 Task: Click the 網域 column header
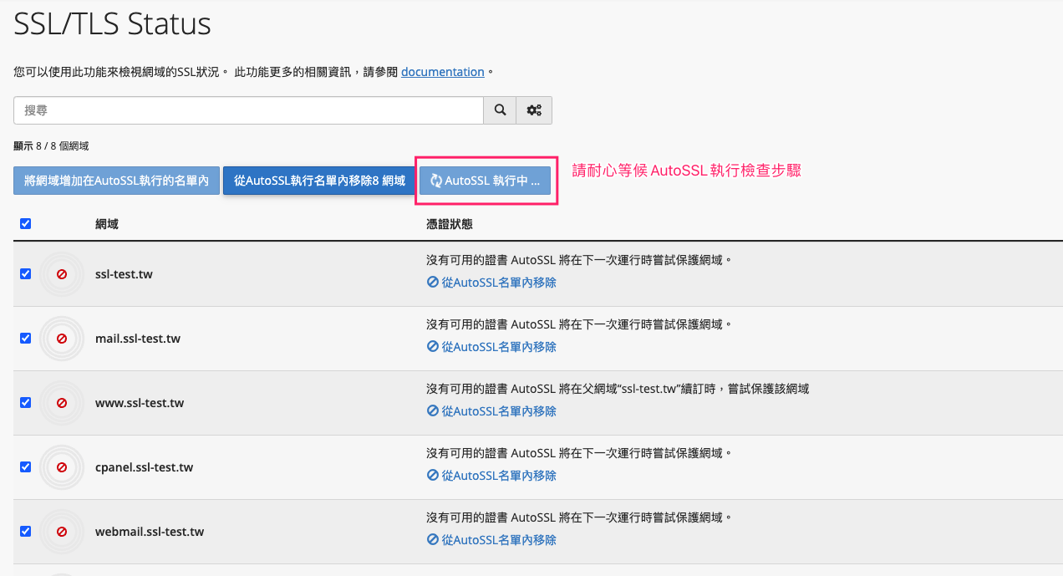click(107, 224)
